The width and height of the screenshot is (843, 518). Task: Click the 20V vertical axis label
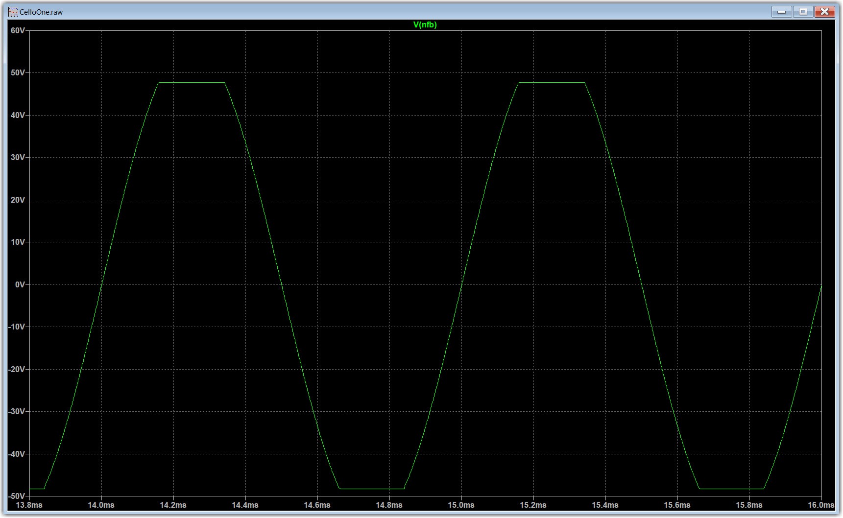18,200
